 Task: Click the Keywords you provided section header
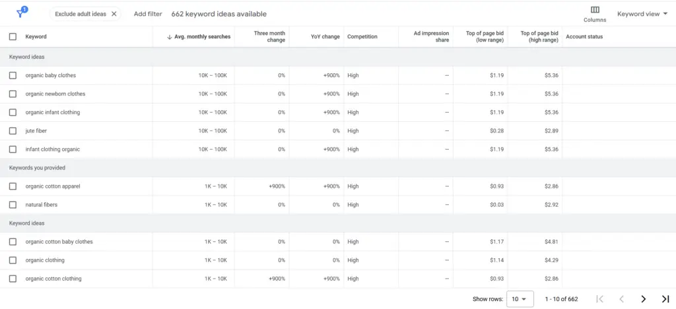click(x=37, y=168)
